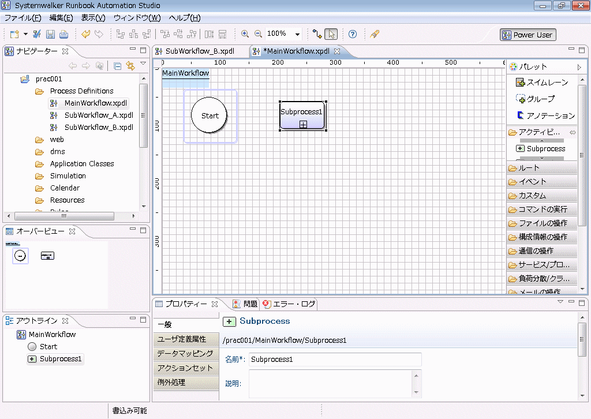Viewport: 591px width, 419px height.
Task: Open the ユーザ定義属性 properties section
Action: click(186, 339)
